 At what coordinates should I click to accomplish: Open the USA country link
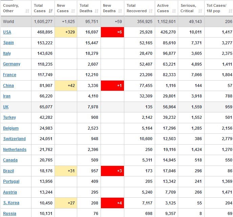click(7, 32)
